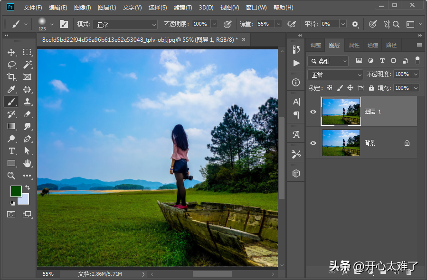The width and height of the screenshot is (427, 280).
Task: Select the Rectangular Marquee tool
Action: (27, 52)
